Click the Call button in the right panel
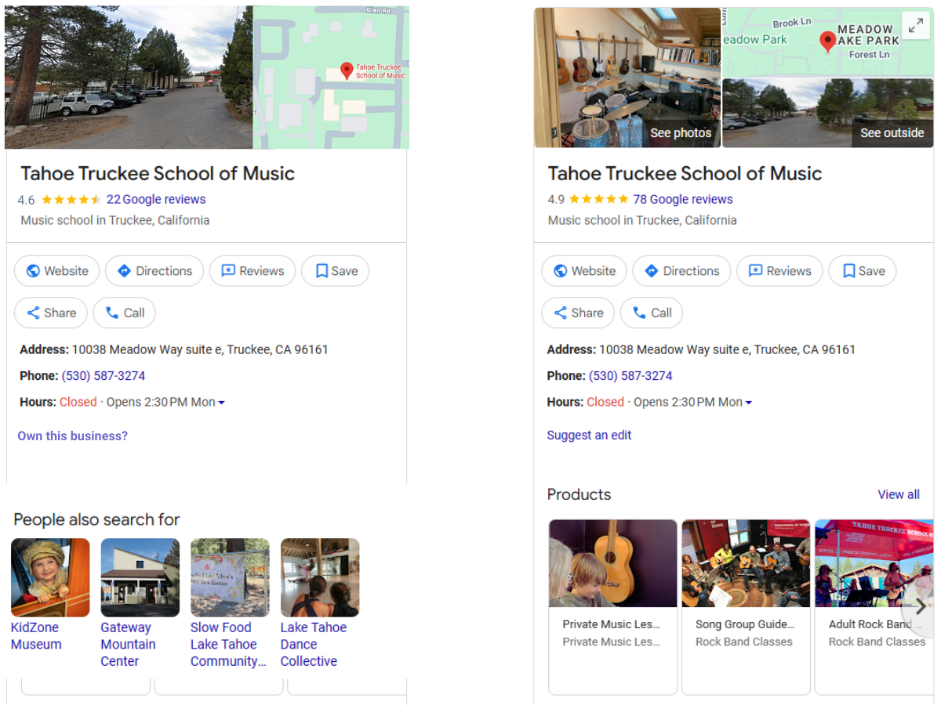This screenshot has width=941, height=705. pos(652,313)
